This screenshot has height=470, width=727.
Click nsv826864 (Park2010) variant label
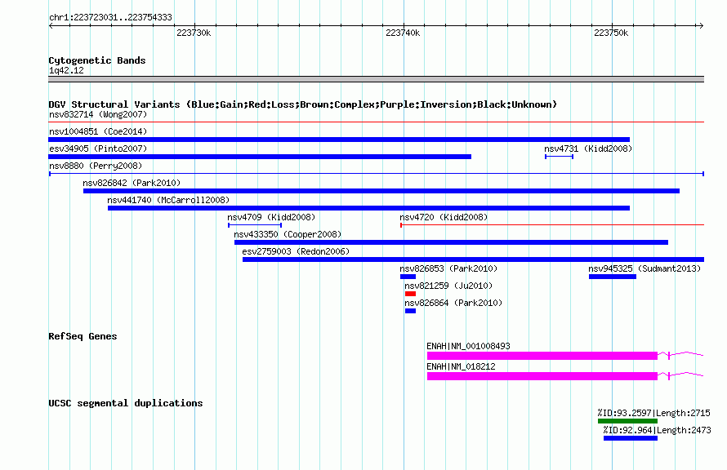coord(453,303)
